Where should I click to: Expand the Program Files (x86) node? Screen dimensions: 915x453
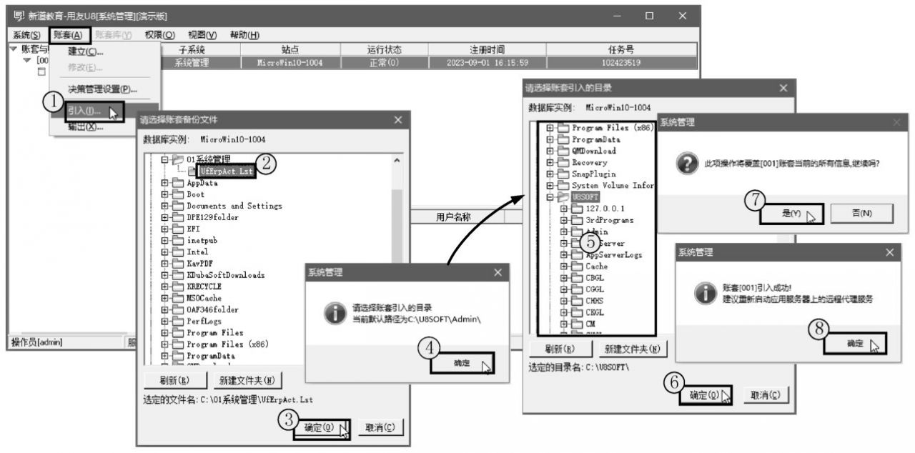(x=549, y=128)
